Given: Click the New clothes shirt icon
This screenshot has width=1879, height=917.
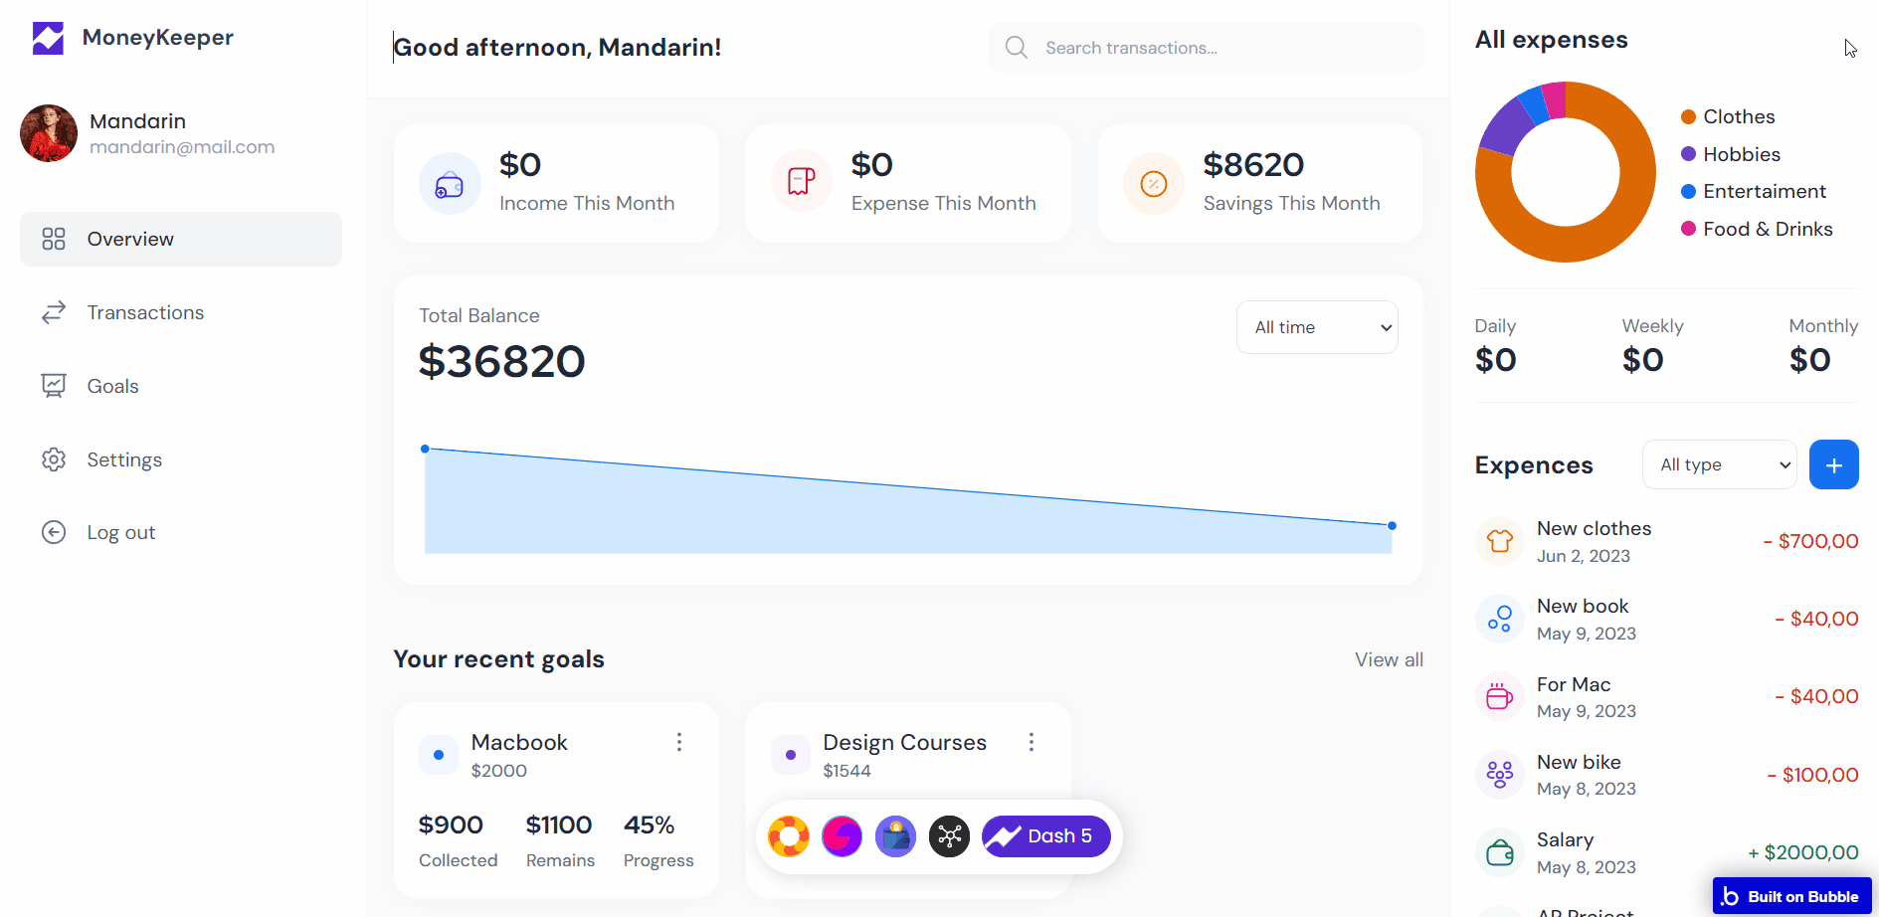Looking at the screenshot, I should [1500, 541].
